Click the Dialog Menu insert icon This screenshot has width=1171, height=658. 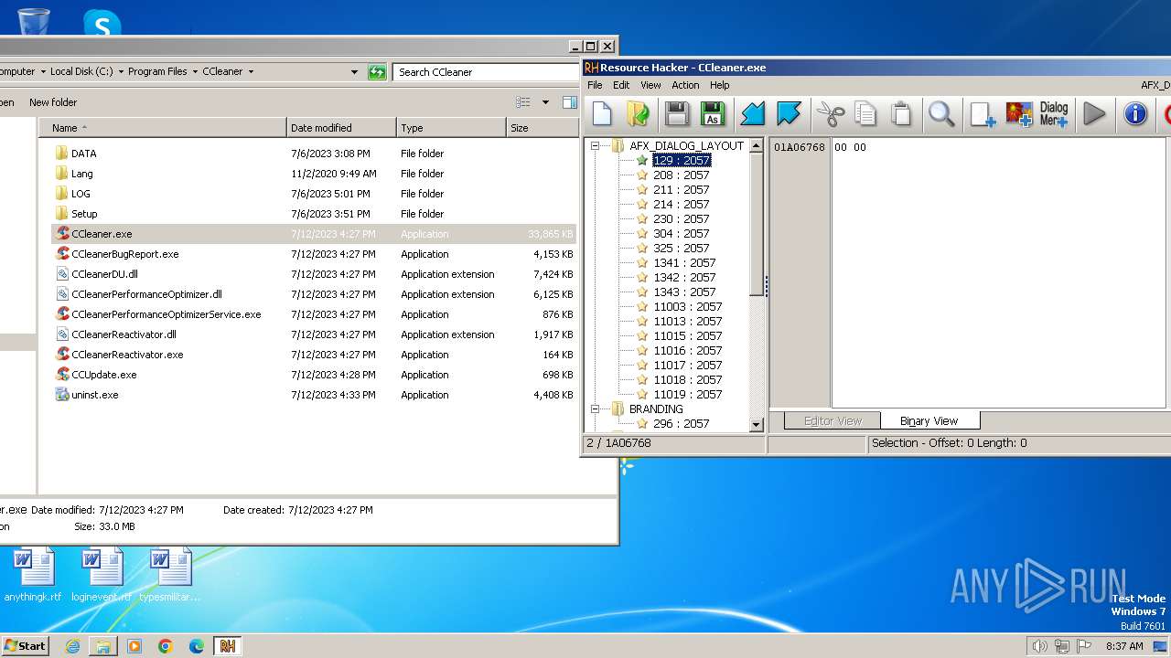point(1054,113)
